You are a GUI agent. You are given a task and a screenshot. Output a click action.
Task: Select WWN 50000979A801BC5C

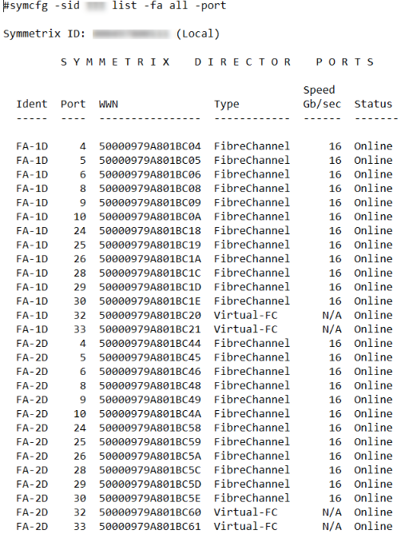pos(150,470)
